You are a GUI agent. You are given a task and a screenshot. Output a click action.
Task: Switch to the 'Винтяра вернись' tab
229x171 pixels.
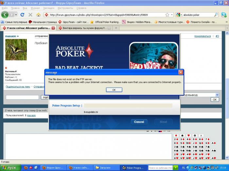tap(84, 28)
